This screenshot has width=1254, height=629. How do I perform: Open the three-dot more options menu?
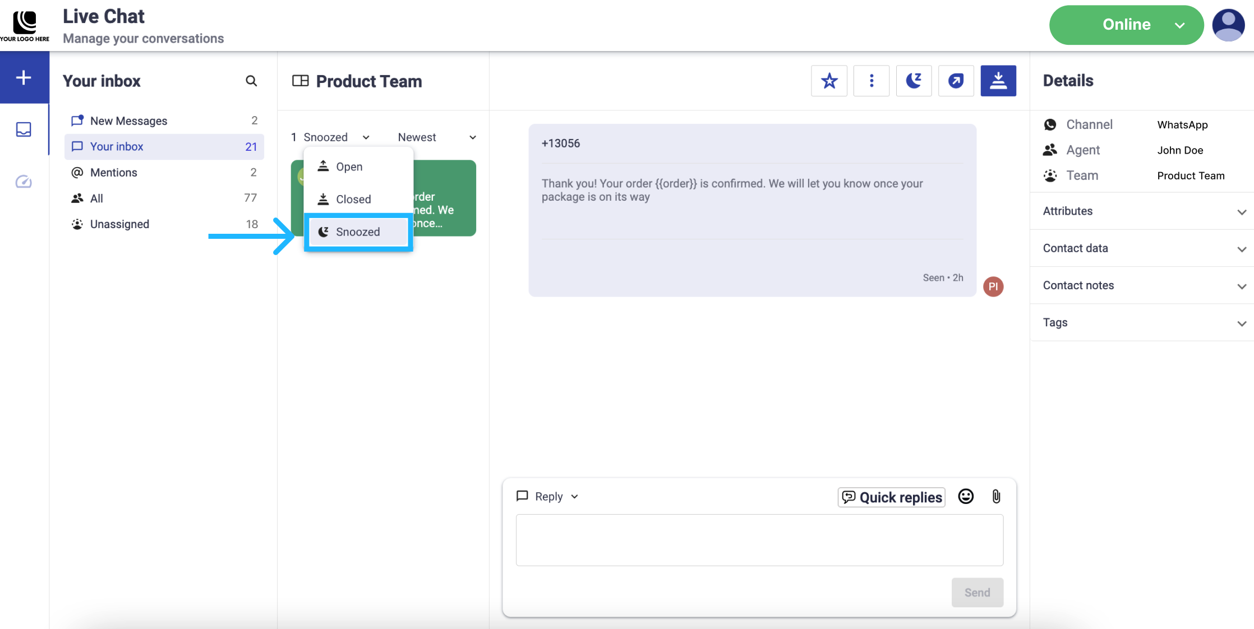tap(871, 81)
